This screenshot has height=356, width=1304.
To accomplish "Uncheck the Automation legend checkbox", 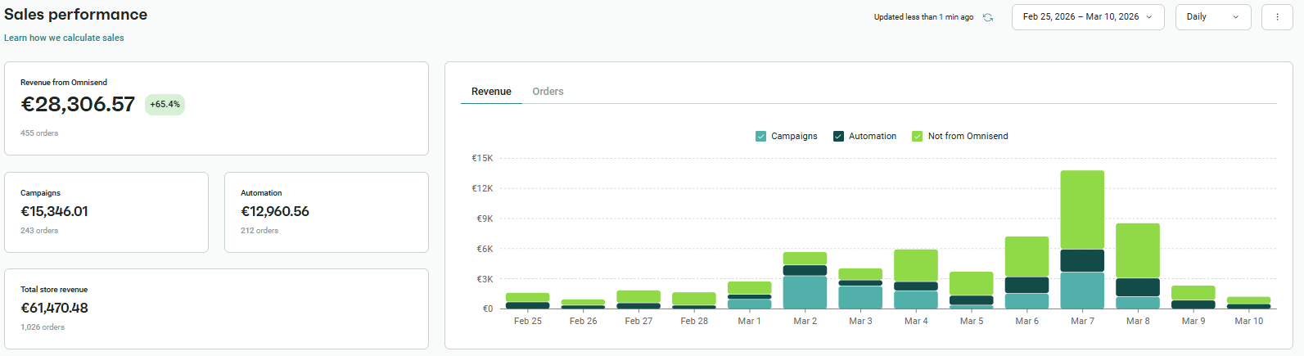I will click(x=838, y=137).
